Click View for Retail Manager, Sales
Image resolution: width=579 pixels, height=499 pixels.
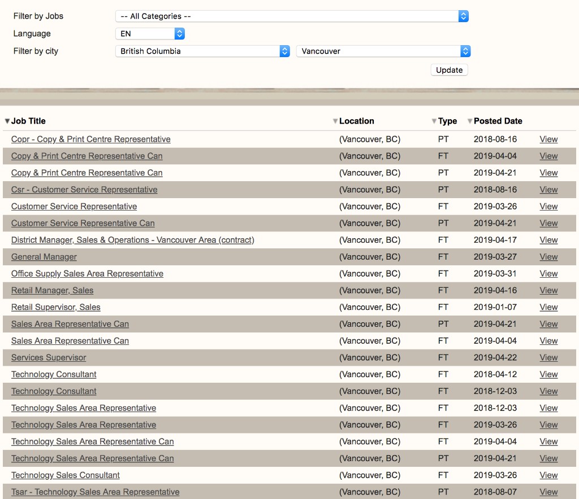coord(548,291)
